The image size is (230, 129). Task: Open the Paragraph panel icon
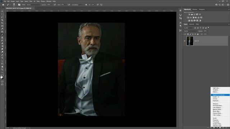[180, 26]
